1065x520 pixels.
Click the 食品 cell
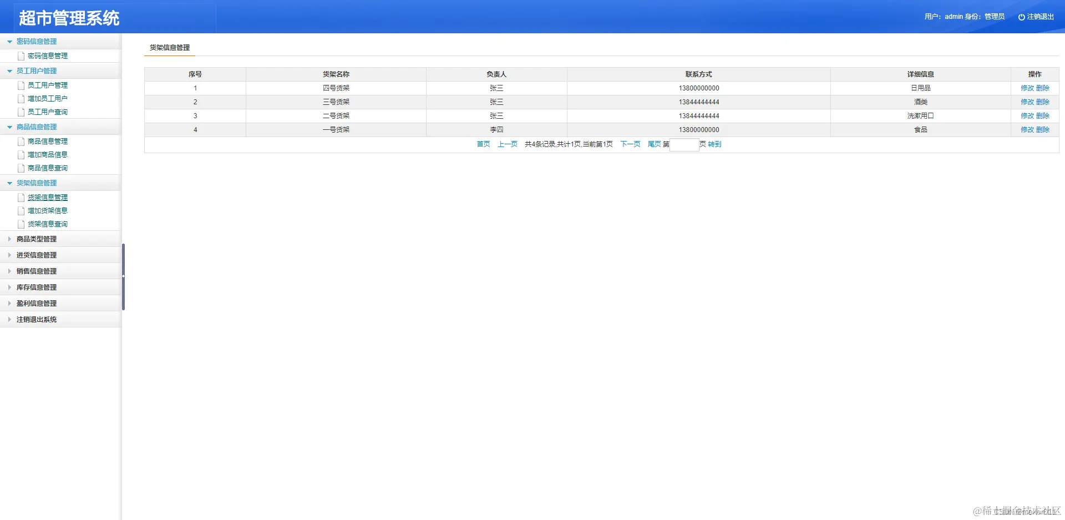[921, 130]
